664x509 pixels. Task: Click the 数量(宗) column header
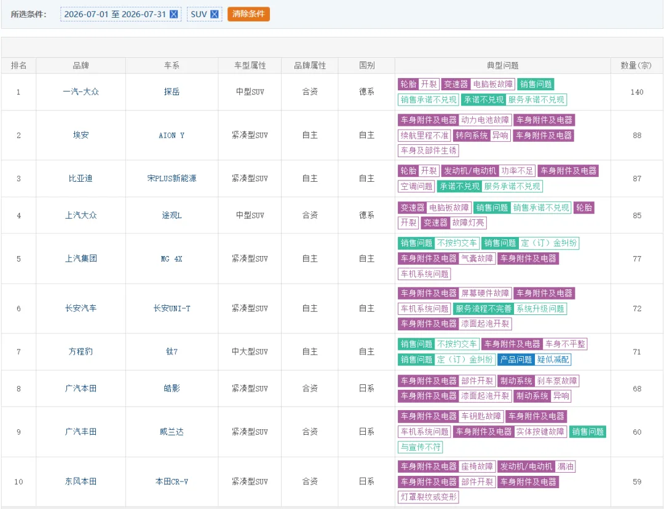tap(636, 66)
